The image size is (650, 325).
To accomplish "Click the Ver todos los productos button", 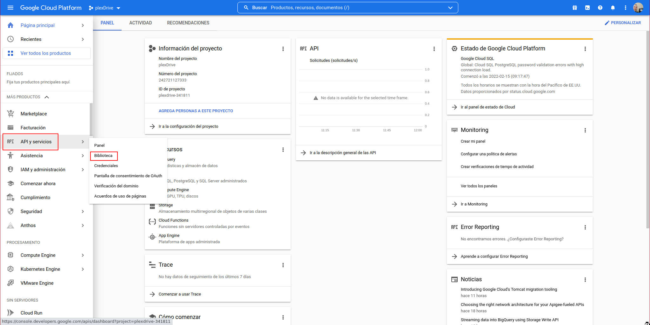I will pos(46,53).
